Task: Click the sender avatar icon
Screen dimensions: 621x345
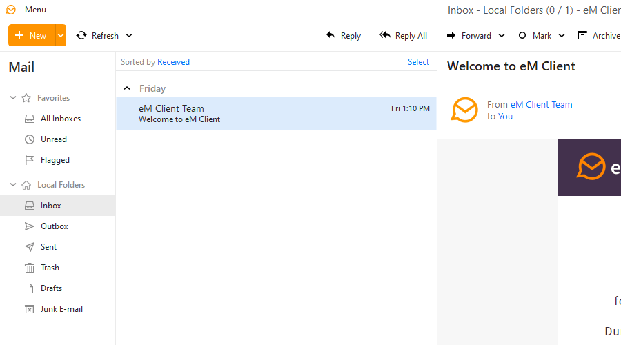Action: point(464,110)
